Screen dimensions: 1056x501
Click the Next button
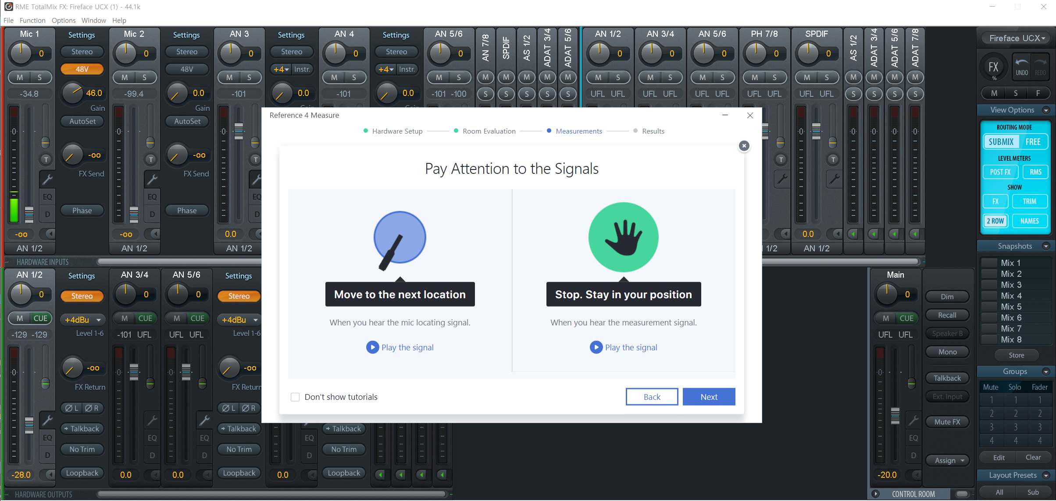pyautogui.click(x=709, y=397)
